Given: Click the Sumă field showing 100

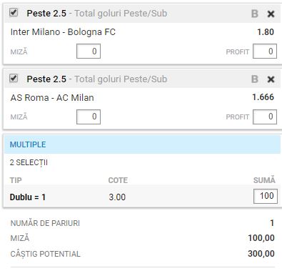Looking at the screenshot, I should 266,196.
